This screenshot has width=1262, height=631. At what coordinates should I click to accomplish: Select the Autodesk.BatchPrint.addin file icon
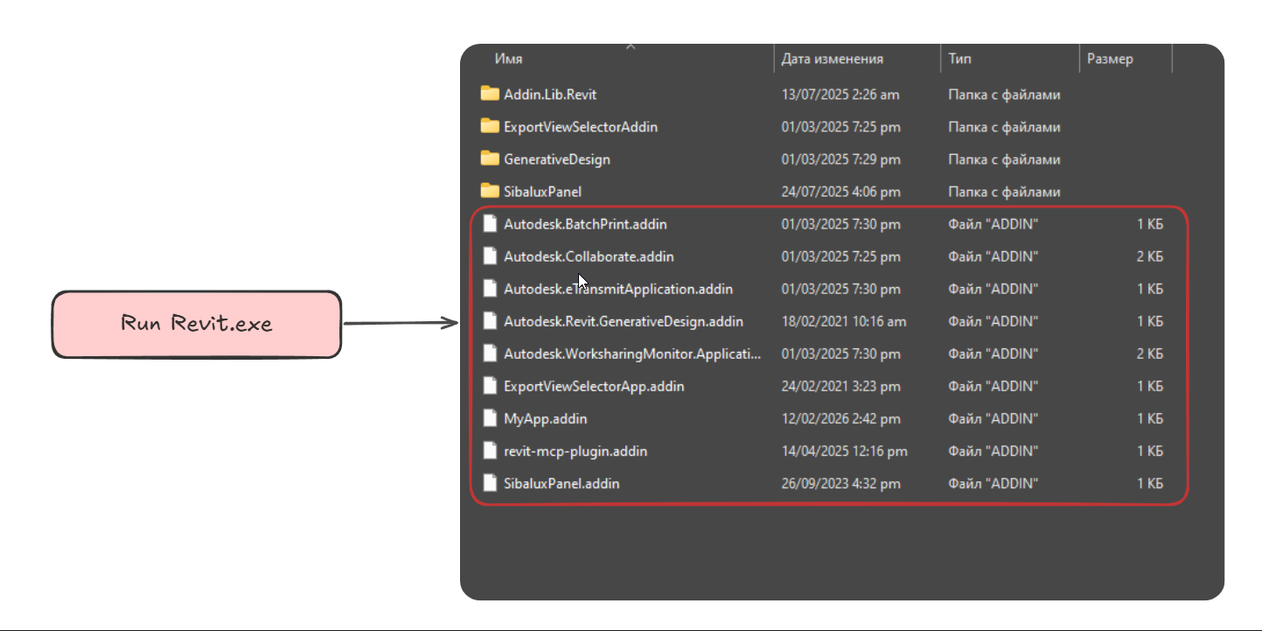point(491,224)
